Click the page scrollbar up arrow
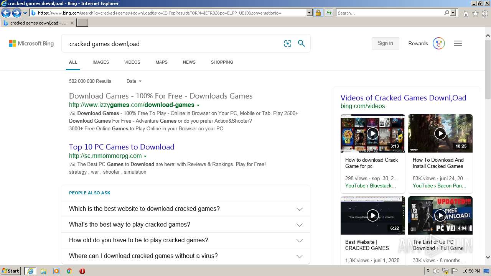Image resolution: width=491 pixels, height=276 pixels. coord(488,36)
